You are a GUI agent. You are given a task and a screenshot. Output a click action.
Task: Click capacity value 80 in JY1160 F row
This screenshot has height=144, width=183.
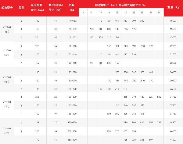click(x=91, y=37)
